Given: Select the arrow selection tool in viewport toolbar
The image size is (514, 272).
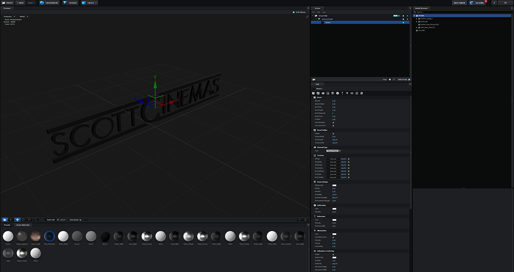Looking at the screenshot, I should 11,219.
